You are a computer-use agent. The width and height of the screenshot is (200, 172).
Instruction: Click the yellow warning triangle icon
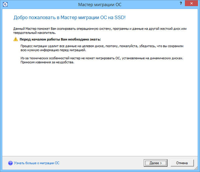(x=15, y=39)
